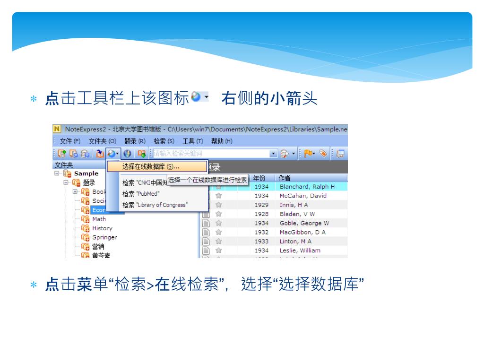The image size is (484, 363).
Task: Click the download full text green arrow icon
Action: click(x=142, y=154)
